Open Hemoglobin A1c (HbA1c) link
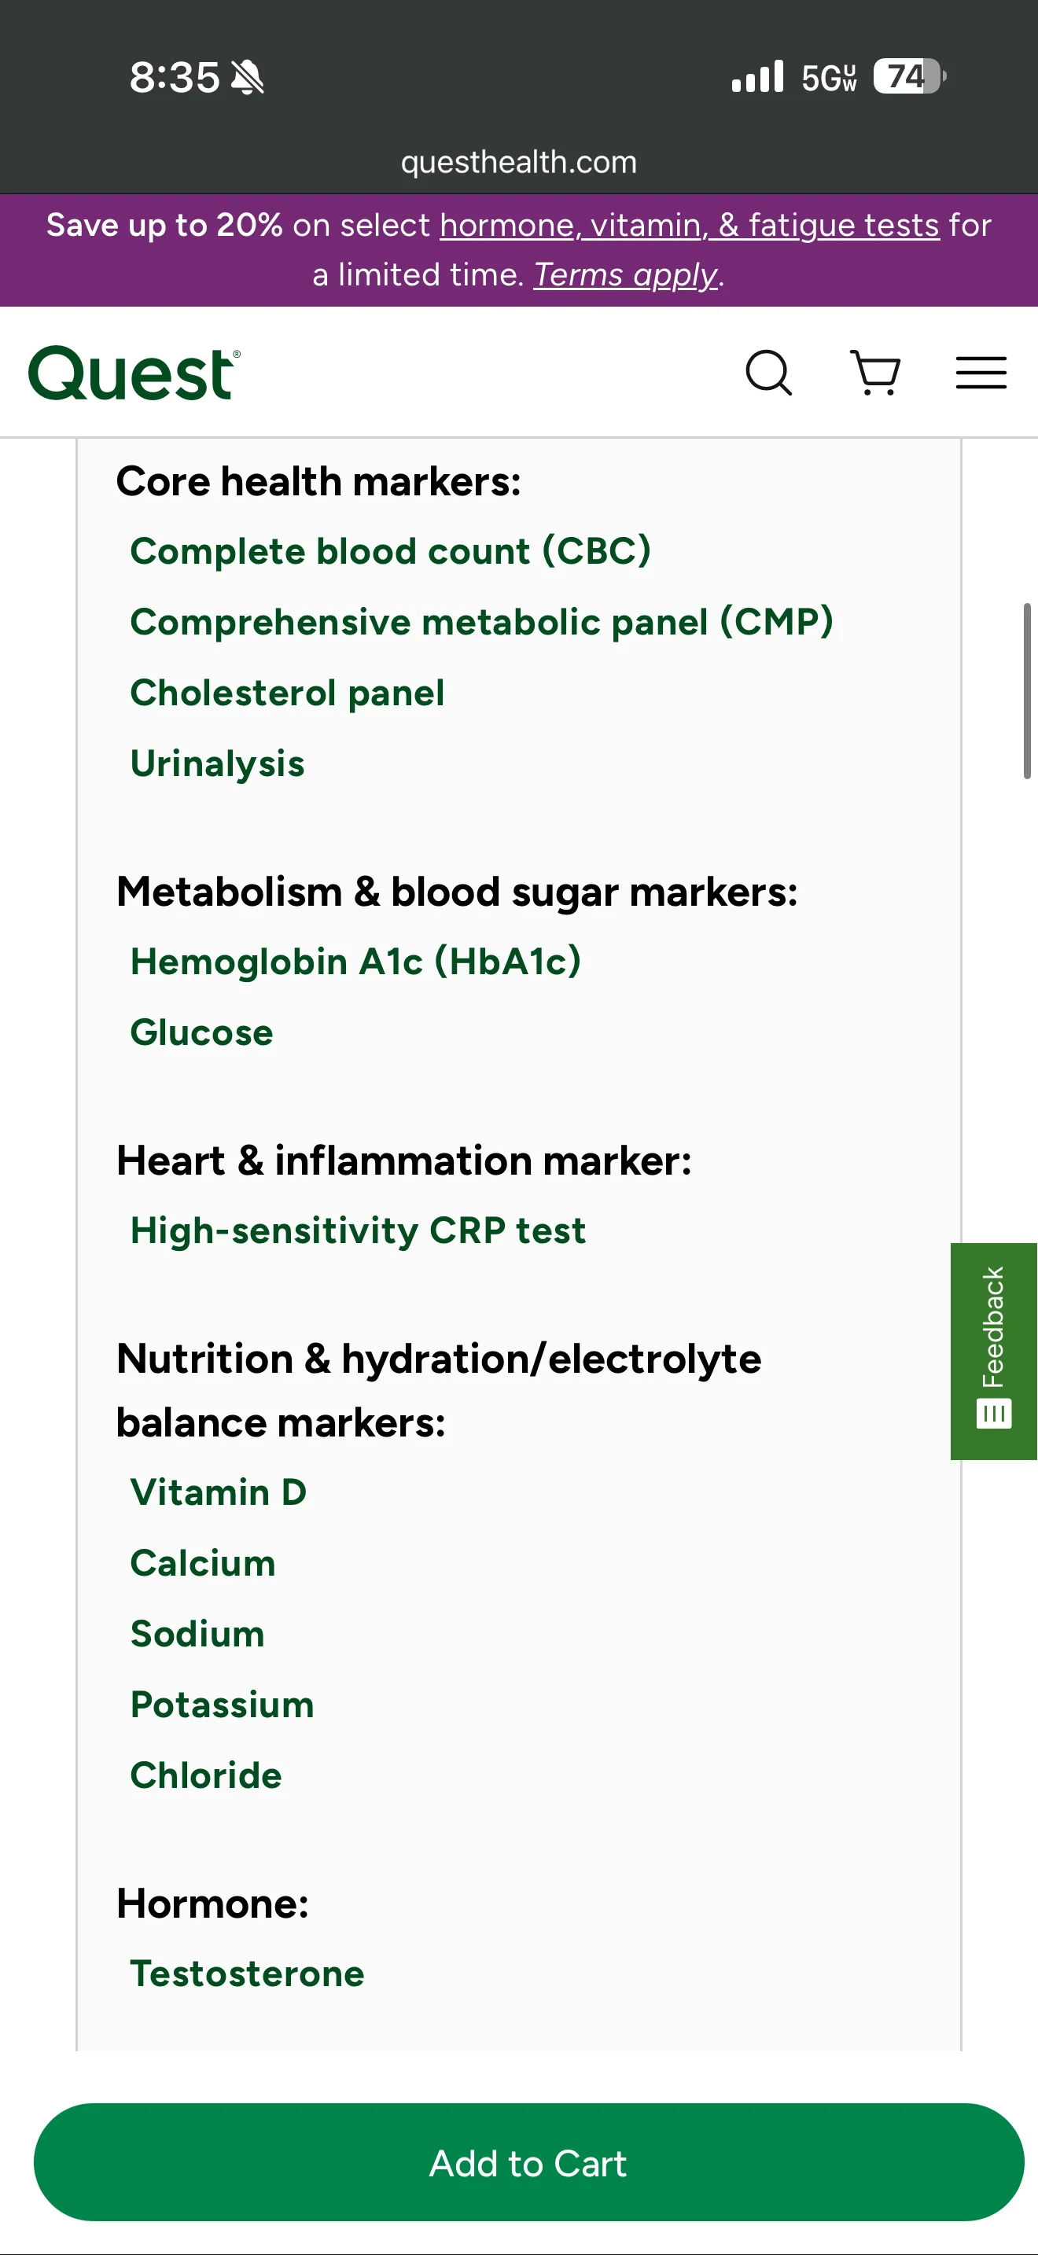Image resolution: width=1038 pixels, height=2255 pixels. point(355,962)
